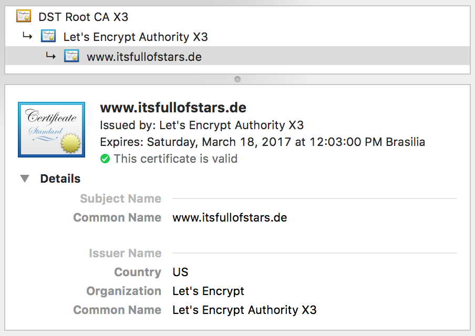Select the DST Root CA X3 certificate icon
This screenshot has width=475, height=336.
point(24,16)
